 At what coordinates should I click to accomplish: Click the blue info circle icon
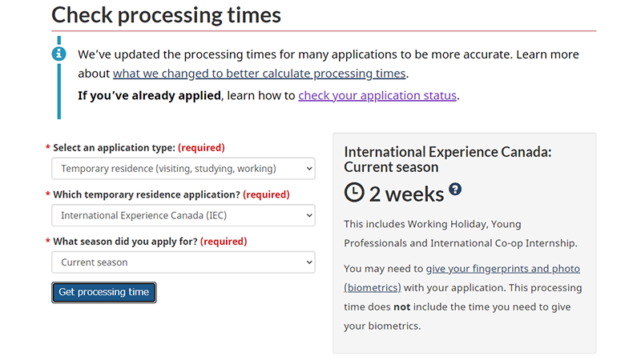[x=58, y=54]
